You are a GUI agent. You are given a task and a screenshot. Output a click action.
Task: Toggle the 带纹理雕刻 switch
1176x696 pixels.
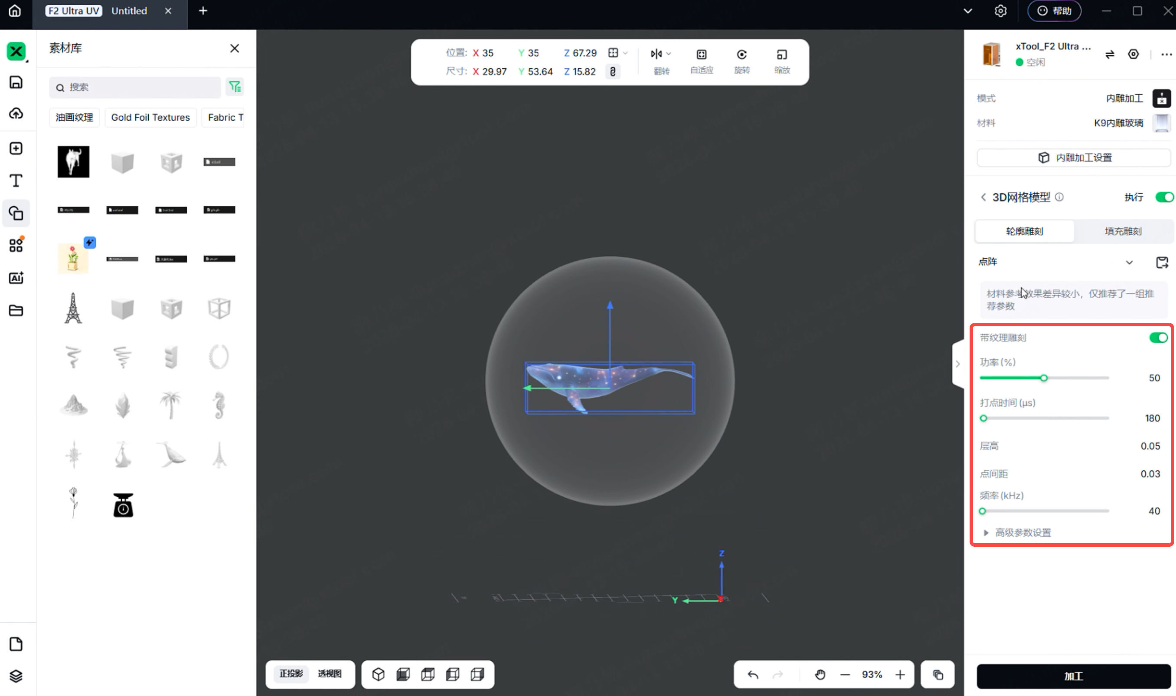tap(1158, 338)
